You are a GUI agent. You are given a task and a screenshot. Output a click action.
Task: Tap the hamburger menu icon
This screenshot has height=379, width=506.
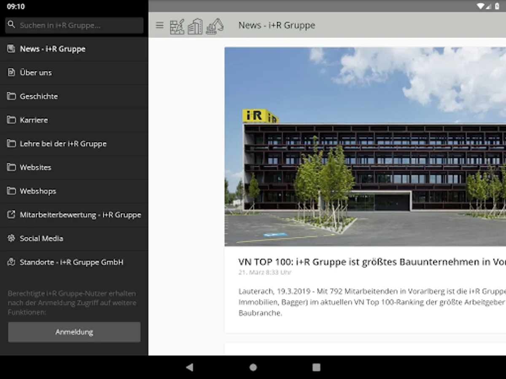(159, 25)
